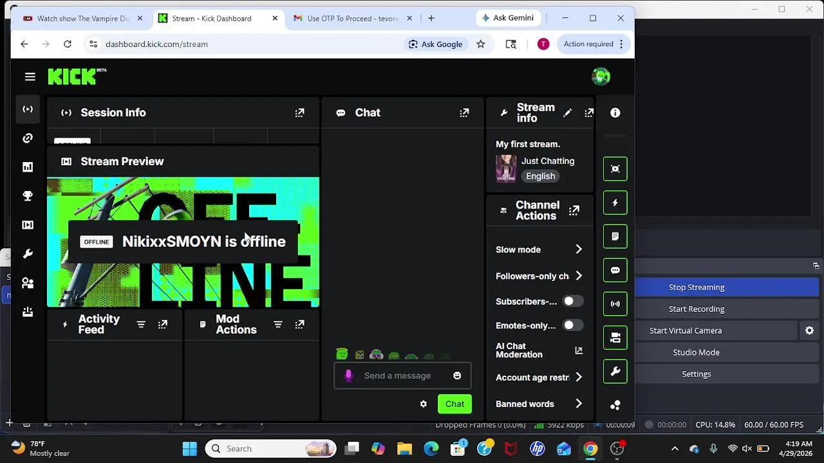Open the Action required browser menu
824x463 pixels.
click(594, 44)
